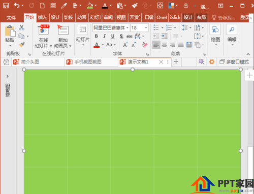Add a new document tab with plus

[176, 61]
